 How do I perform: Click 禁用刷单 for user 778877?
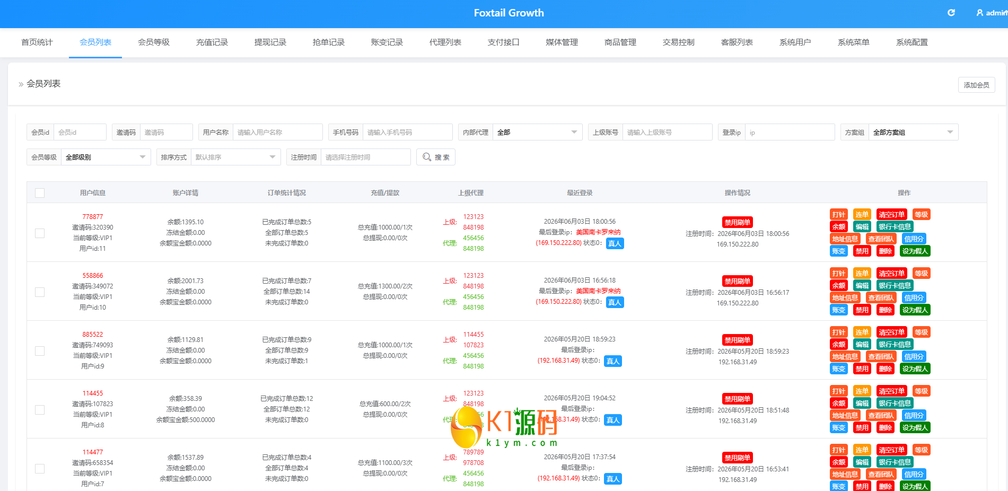738,222
